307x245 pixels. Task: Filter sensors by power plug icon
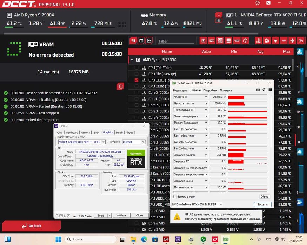pyautogui.click(x=276, y=41)
